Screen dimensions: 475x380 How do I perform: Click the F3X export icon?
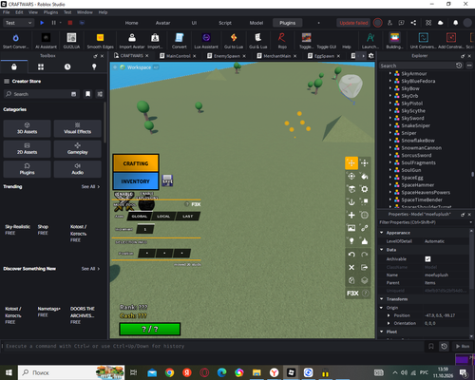[x=365, y=267]
